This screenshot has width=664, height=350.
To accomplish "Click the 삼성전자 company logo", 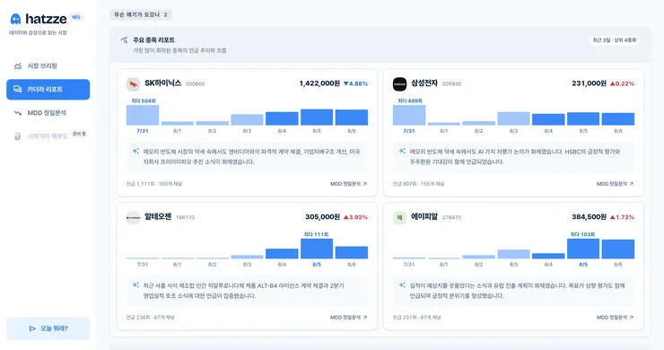I will 400,83.
